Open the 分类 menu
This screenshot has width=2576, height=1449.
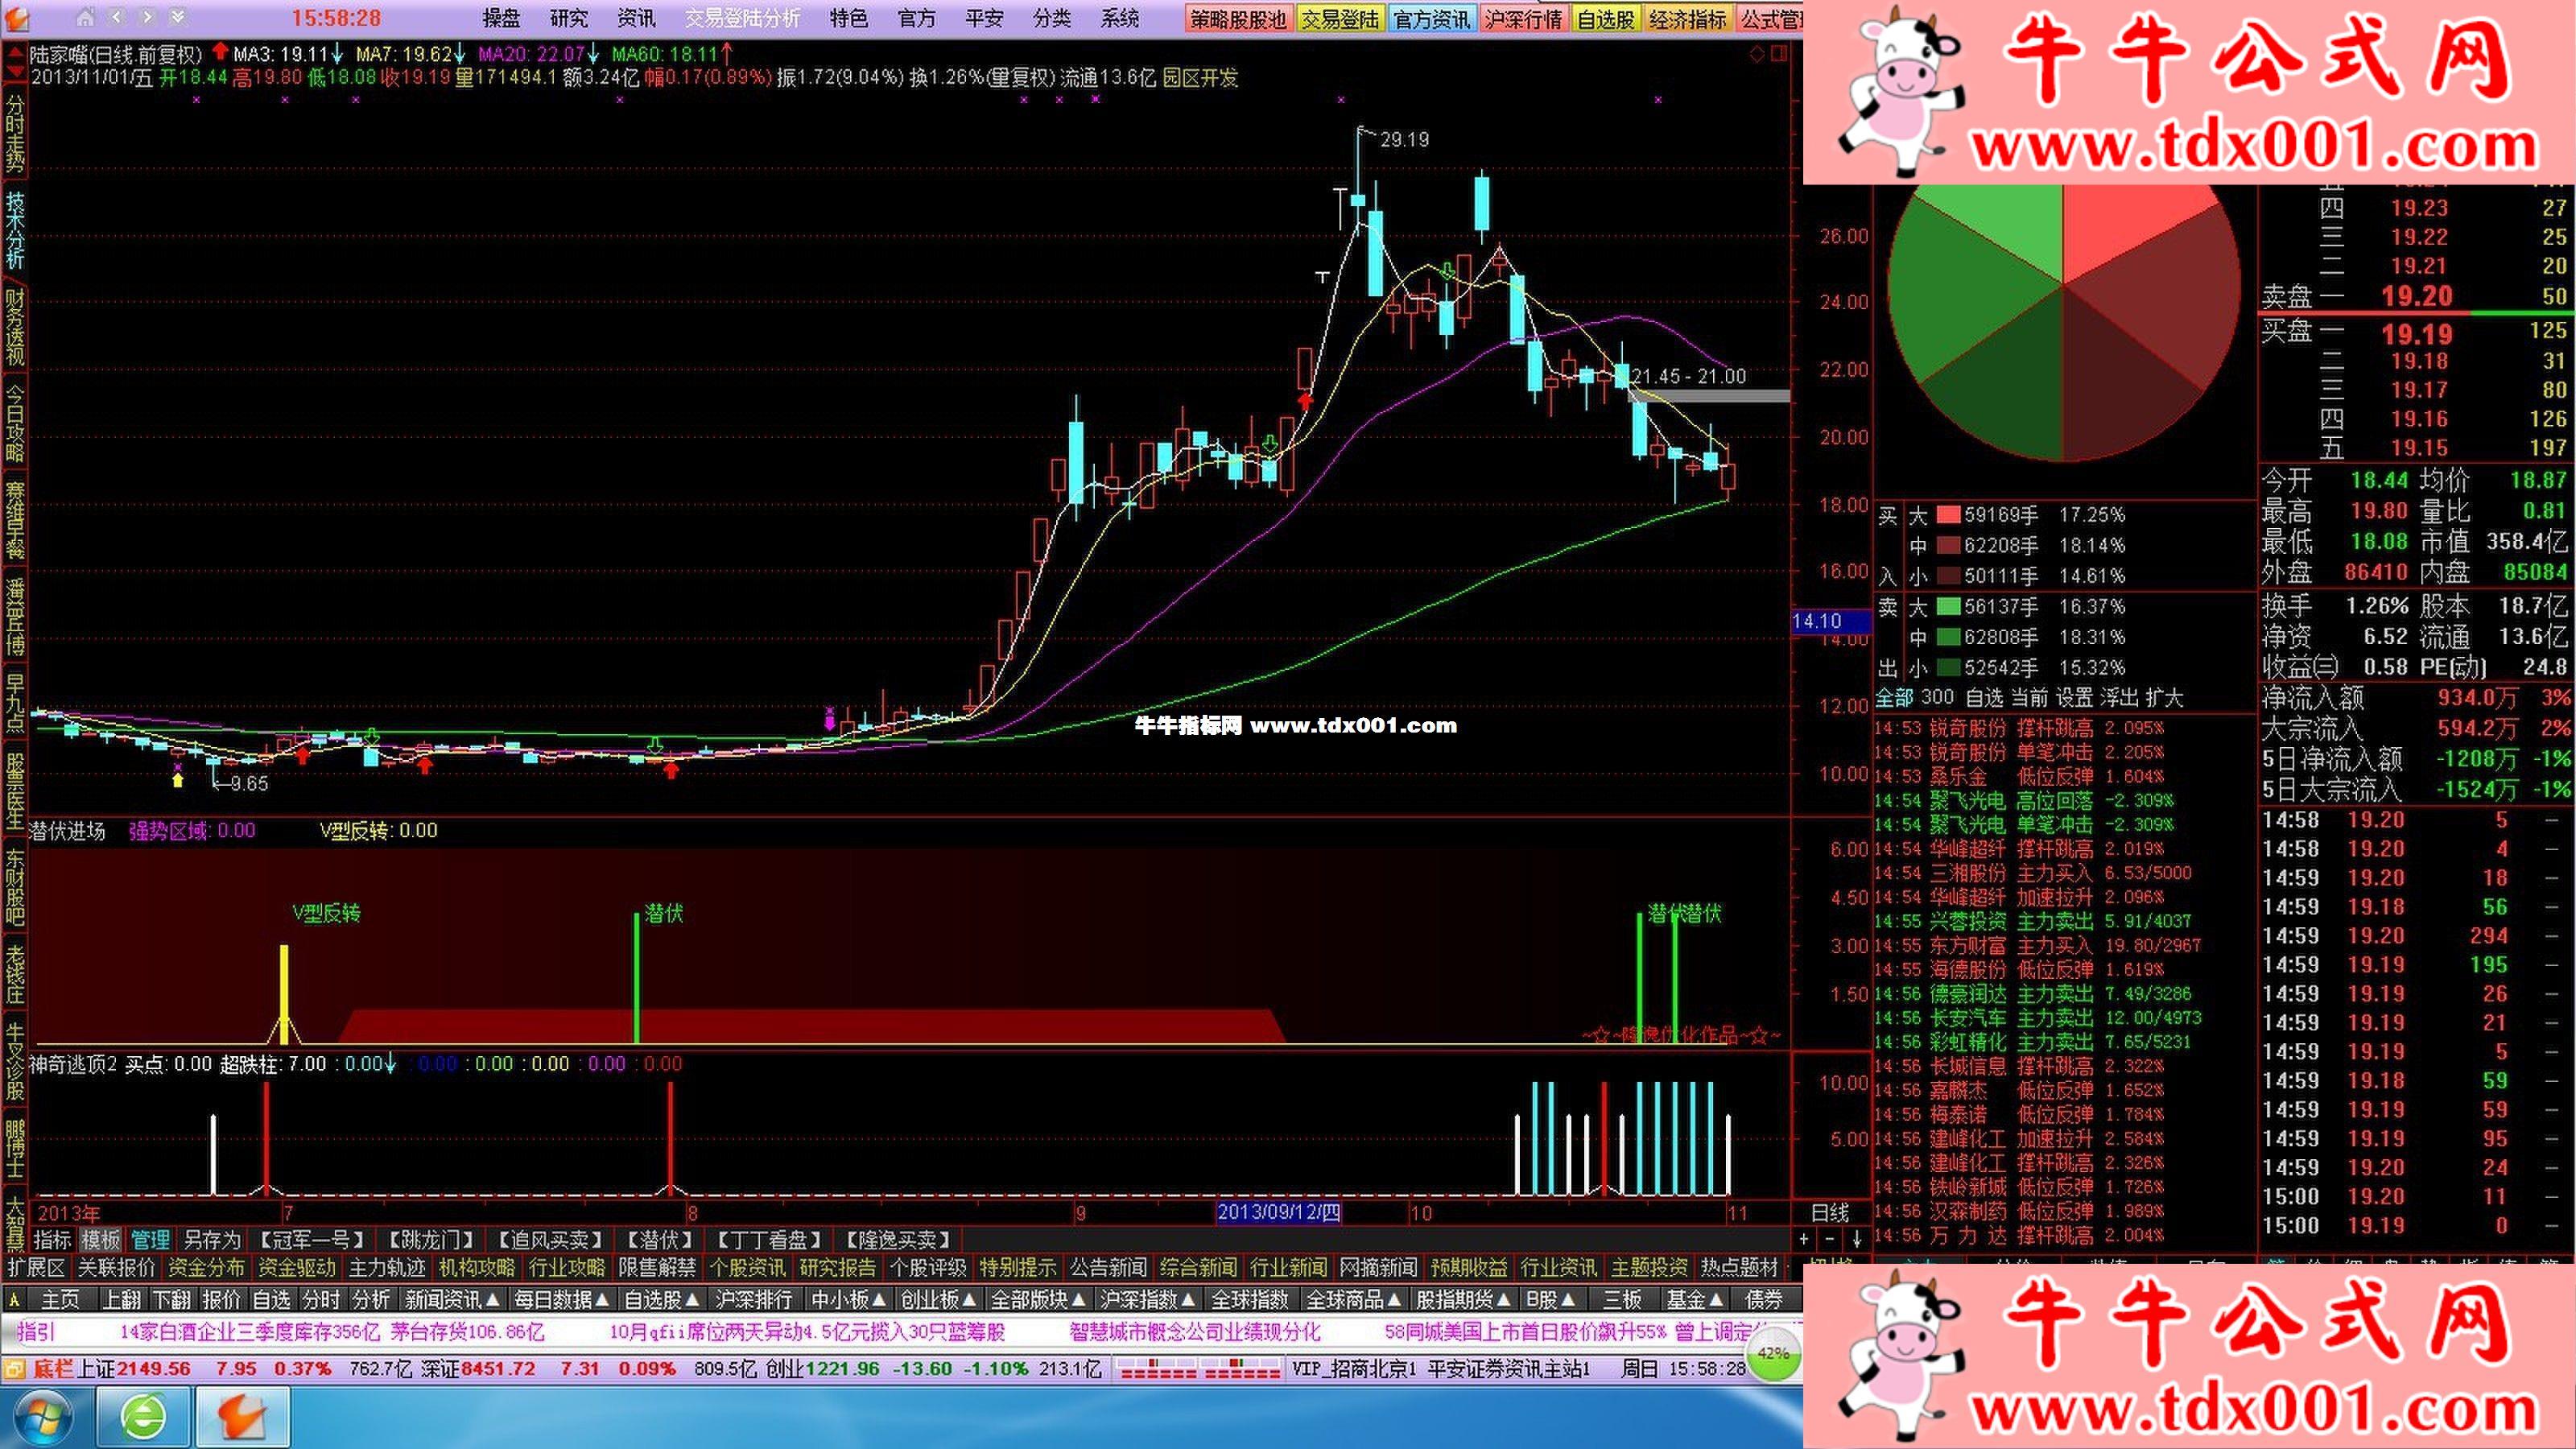pyautogui.click(x=1052, y=18)
